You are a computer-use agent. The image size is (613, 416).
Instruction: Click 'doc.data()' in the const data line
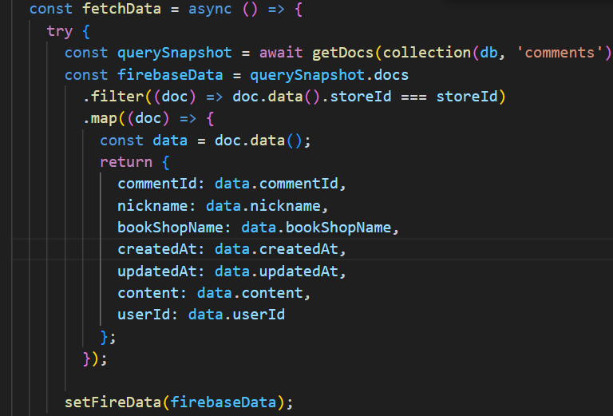[258, 141]
